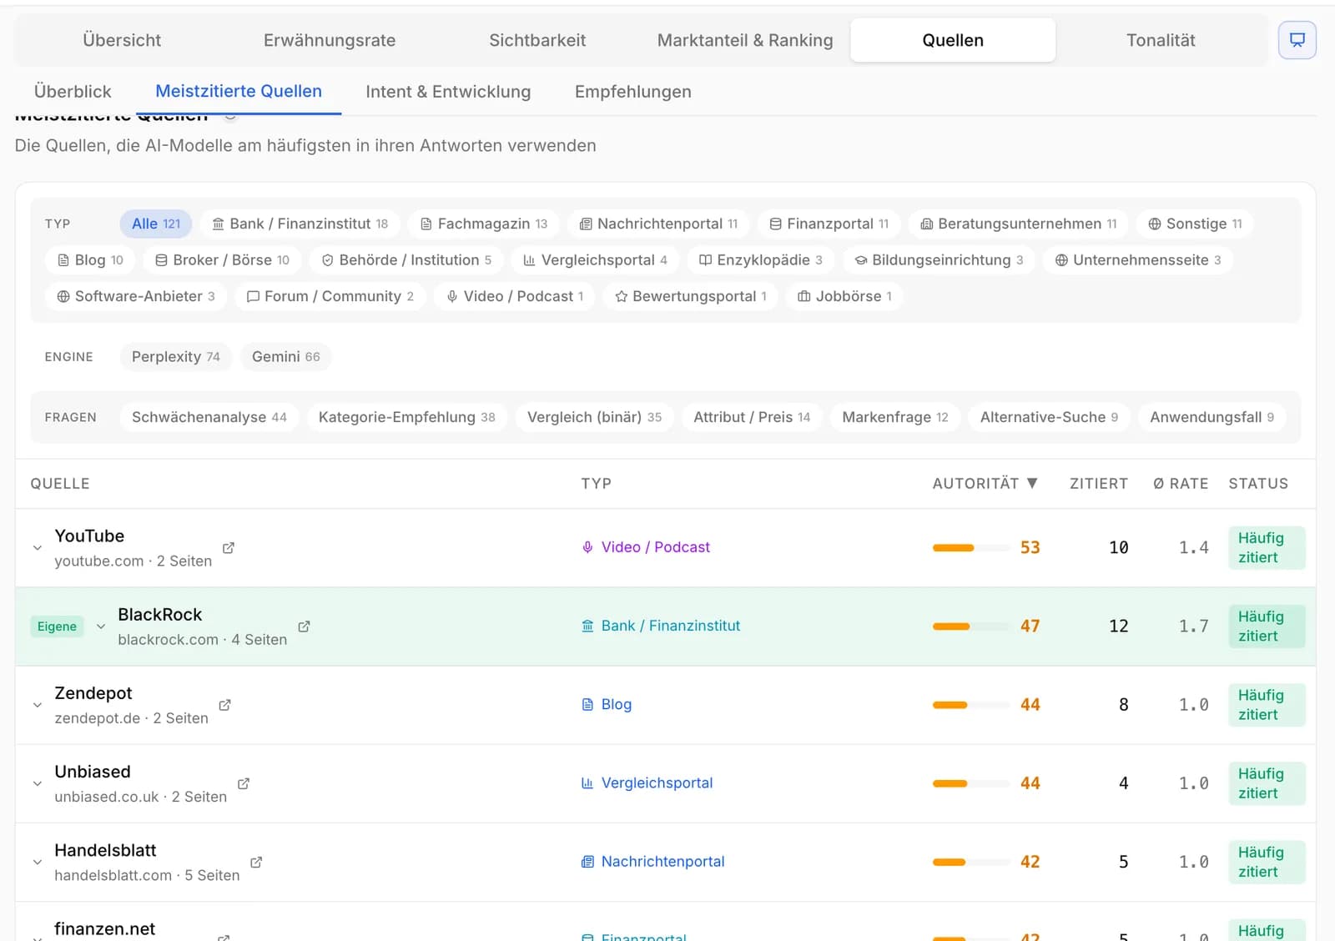Image resolution: width=1335 pixels, height=941 pixels.
Task: Filter by Bewertungsportal chip
Action: [x=690, y=296]
